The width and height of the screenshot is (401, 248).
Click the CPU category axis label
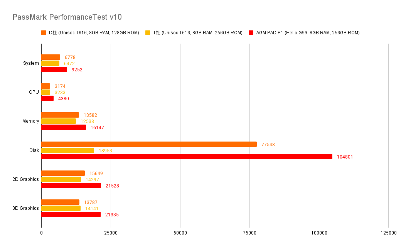tap(34, 92)
